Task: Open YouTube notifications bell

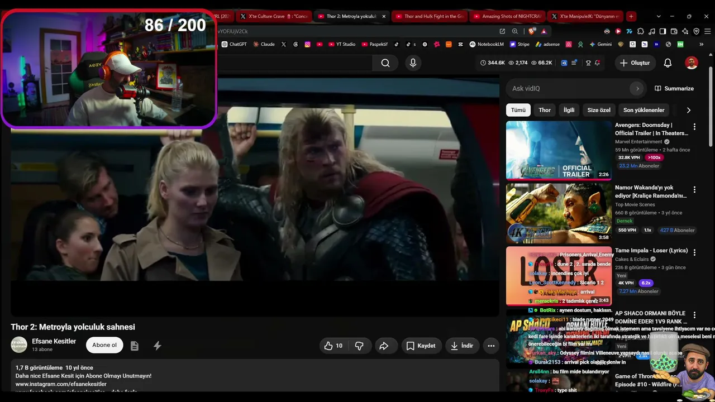Action: [668, 63]
